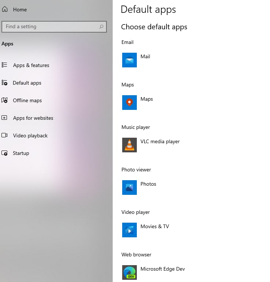This screenshot has width=270, height=282.
Task: Click the Choose default apps heading
Action: pos(154,27)
